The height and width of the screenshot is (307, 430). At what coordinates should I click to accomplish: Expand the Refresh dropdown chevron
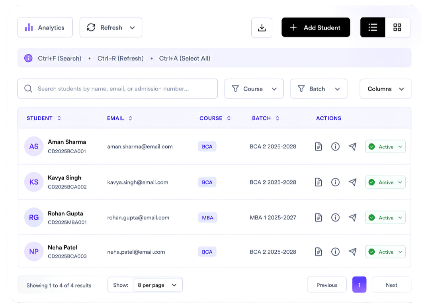132,28
